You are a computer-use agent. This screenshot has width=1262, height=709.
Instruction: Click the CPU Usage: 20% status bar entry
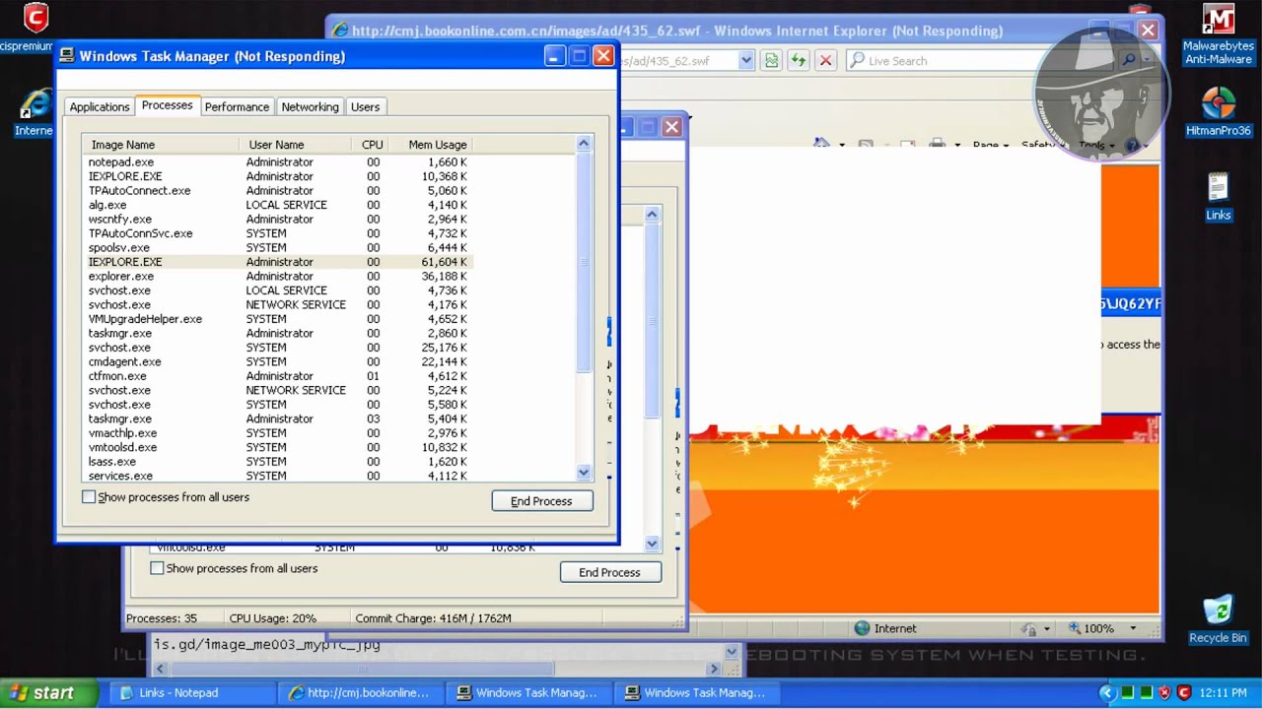click(273, 618)
